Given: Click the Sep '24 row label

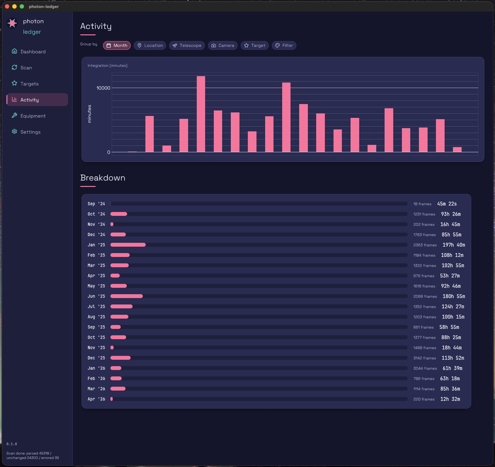Looking at the screenshot, I should click(96, 204).
